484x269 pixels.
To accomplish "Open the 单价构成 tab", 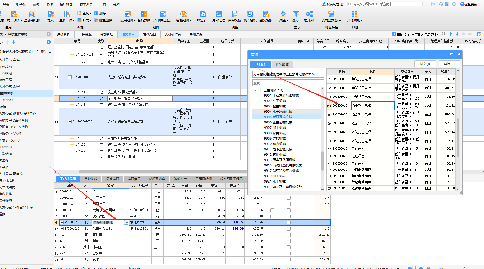I will pyautogui.click(x=91, y=179).
